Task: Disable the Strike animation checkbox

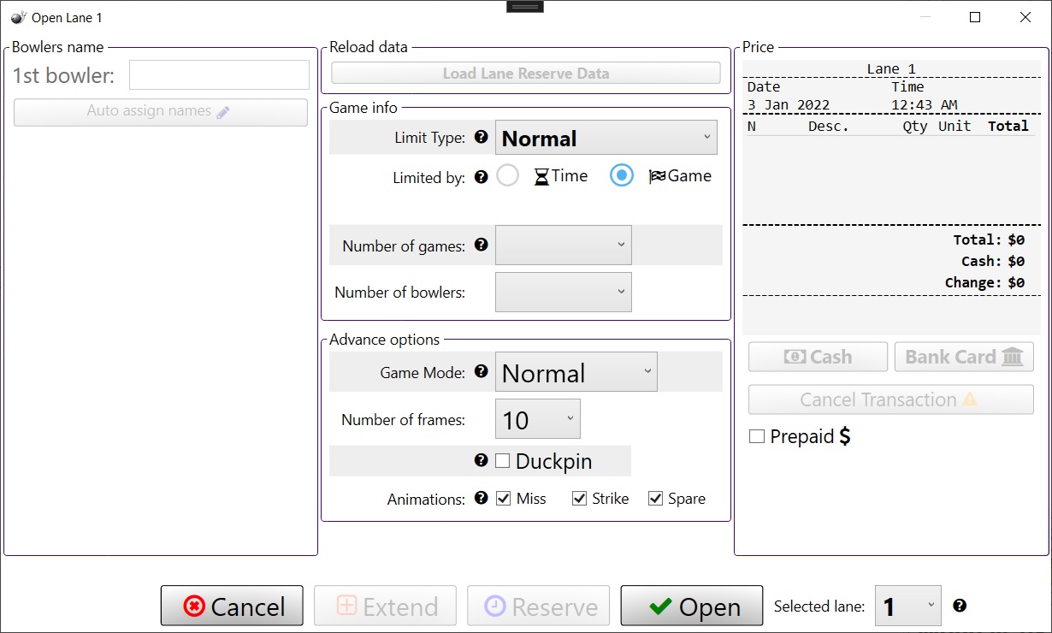Action: click(579, 499)
